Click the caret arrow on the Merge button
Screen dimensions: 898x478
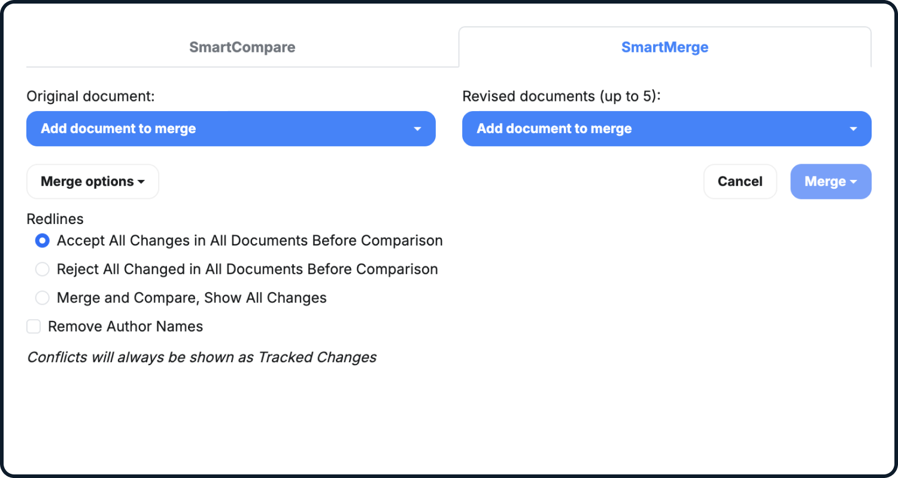[x=853, y=182]
